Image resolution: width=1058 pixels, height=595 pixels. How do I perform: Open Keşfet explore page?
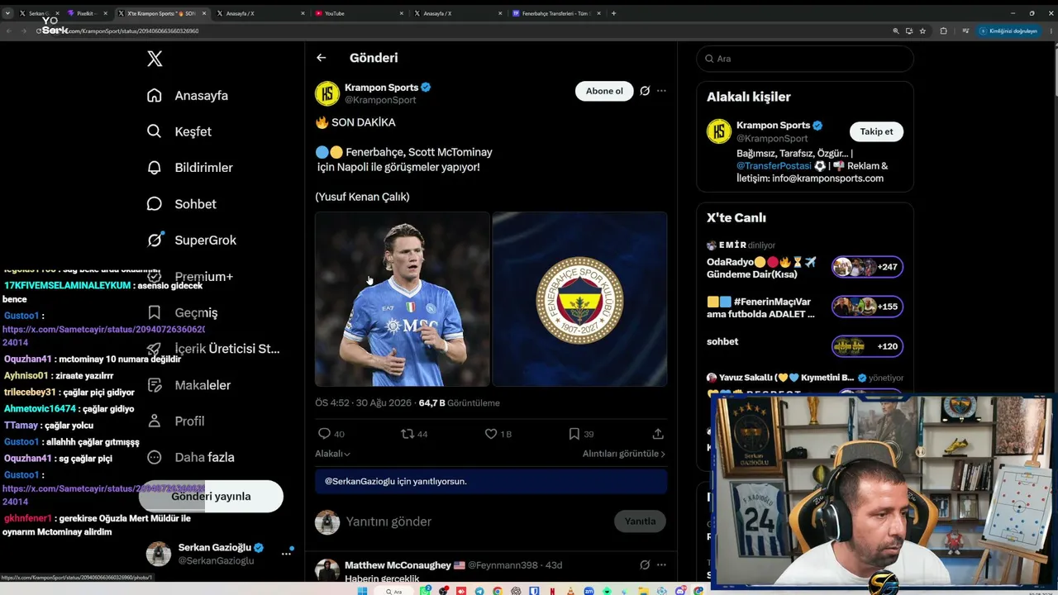(179, 131)
